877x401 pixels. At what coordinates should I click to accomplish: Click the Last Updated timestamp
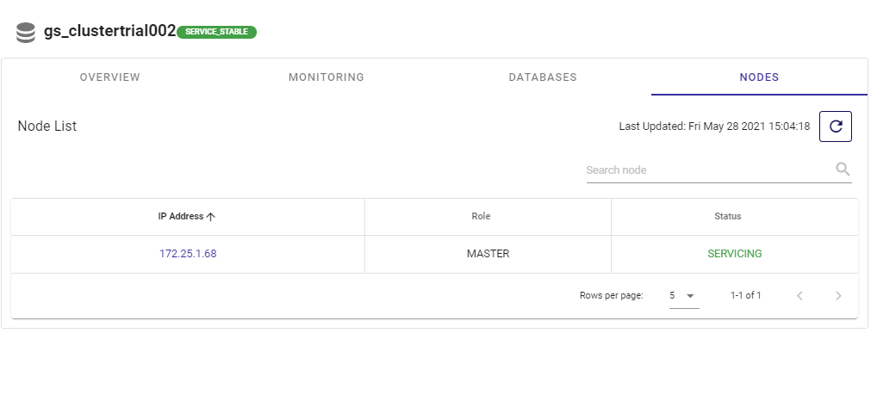(714, 126)
